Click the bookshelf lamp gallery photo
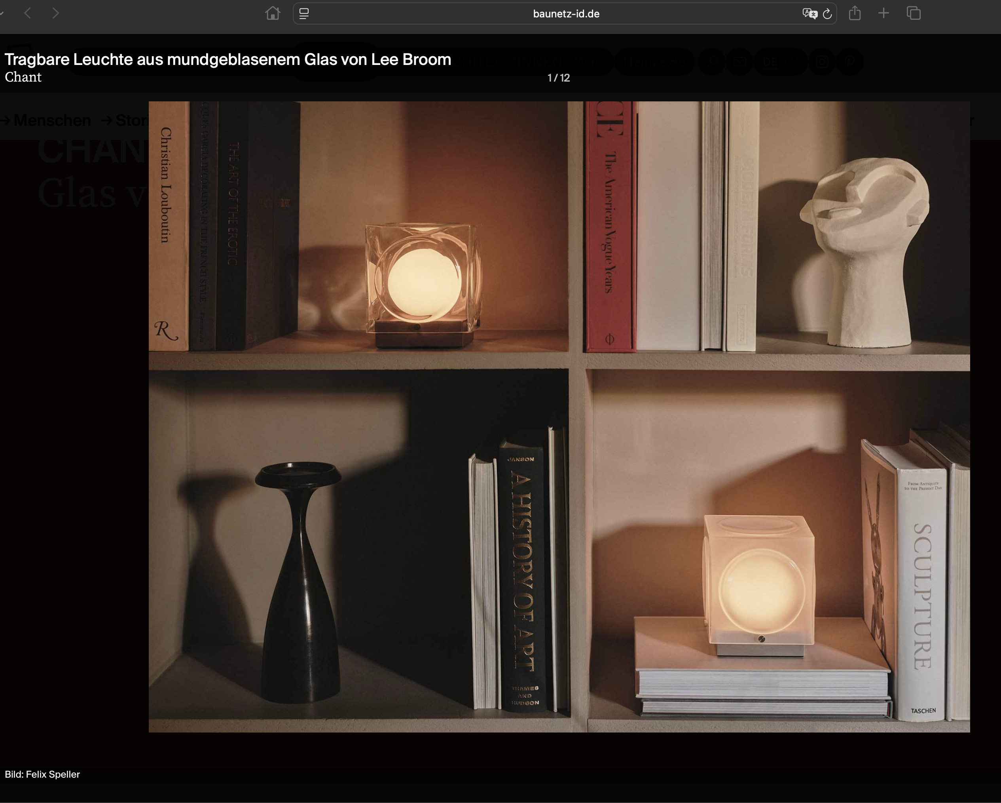Screen dimensions: 1001x803 click(x=559, y=417)
